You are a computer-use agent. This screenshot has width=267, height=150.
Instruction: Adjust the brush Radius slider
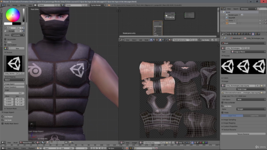coord(13,28)
